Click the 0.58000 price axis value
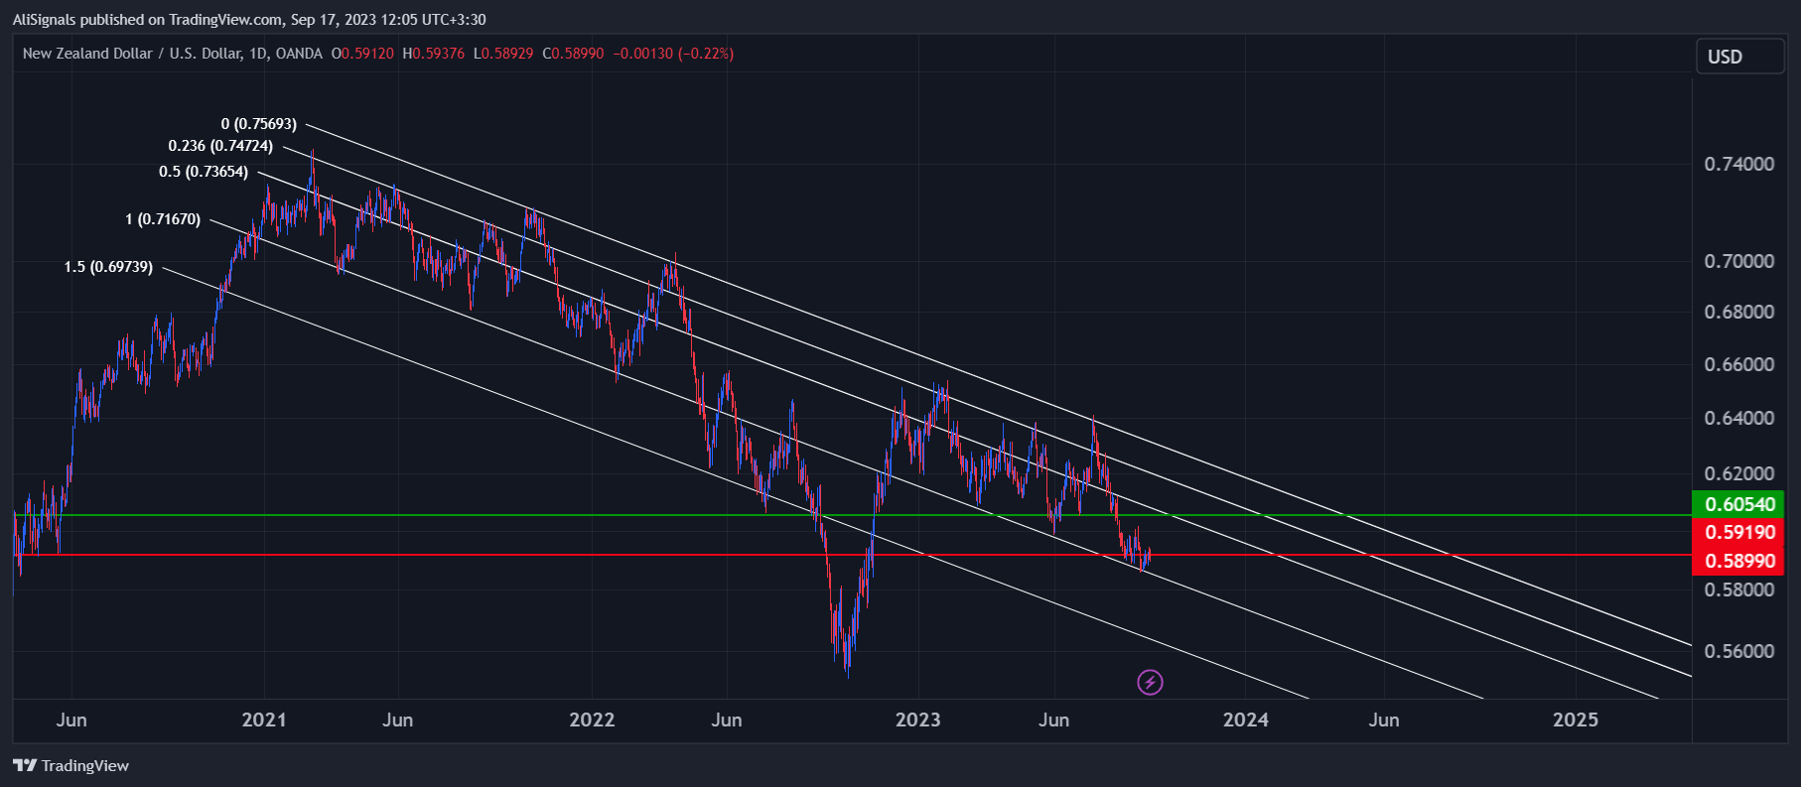The image size is (1801, 787). [x=1739, y=590]
